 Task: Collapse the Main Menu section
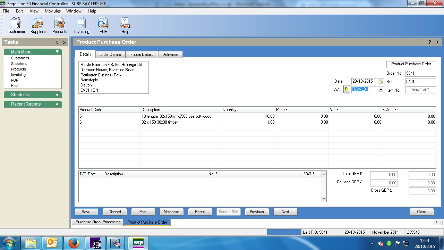coord(57,52)
